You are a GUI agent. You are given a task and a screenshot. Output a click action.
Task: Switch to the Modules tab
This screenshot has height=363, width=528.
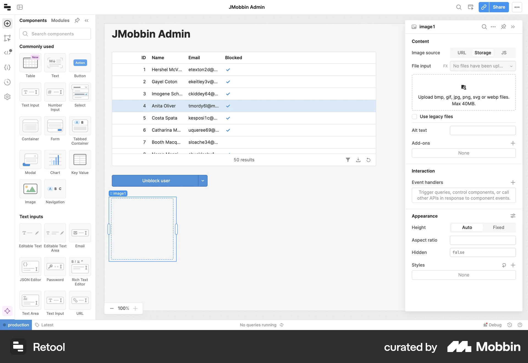pyautogui.click(x=60, y=20)
